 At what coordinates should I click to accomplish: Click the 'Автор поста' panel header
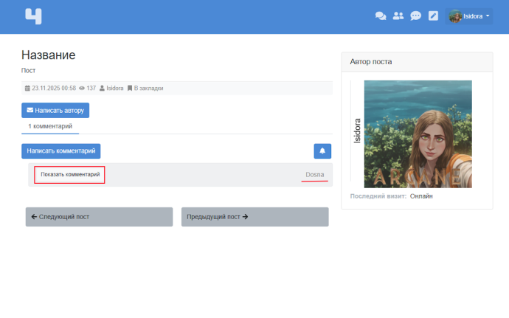pyautogui.click(x=417, y=61)
